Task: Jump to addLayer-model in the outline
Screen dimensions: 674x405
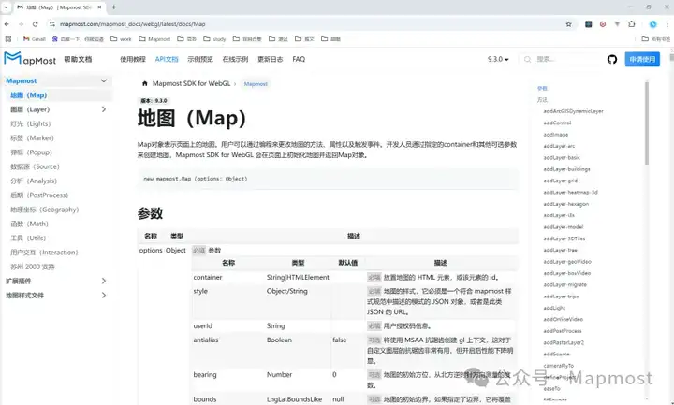Action: click(564, 226)
